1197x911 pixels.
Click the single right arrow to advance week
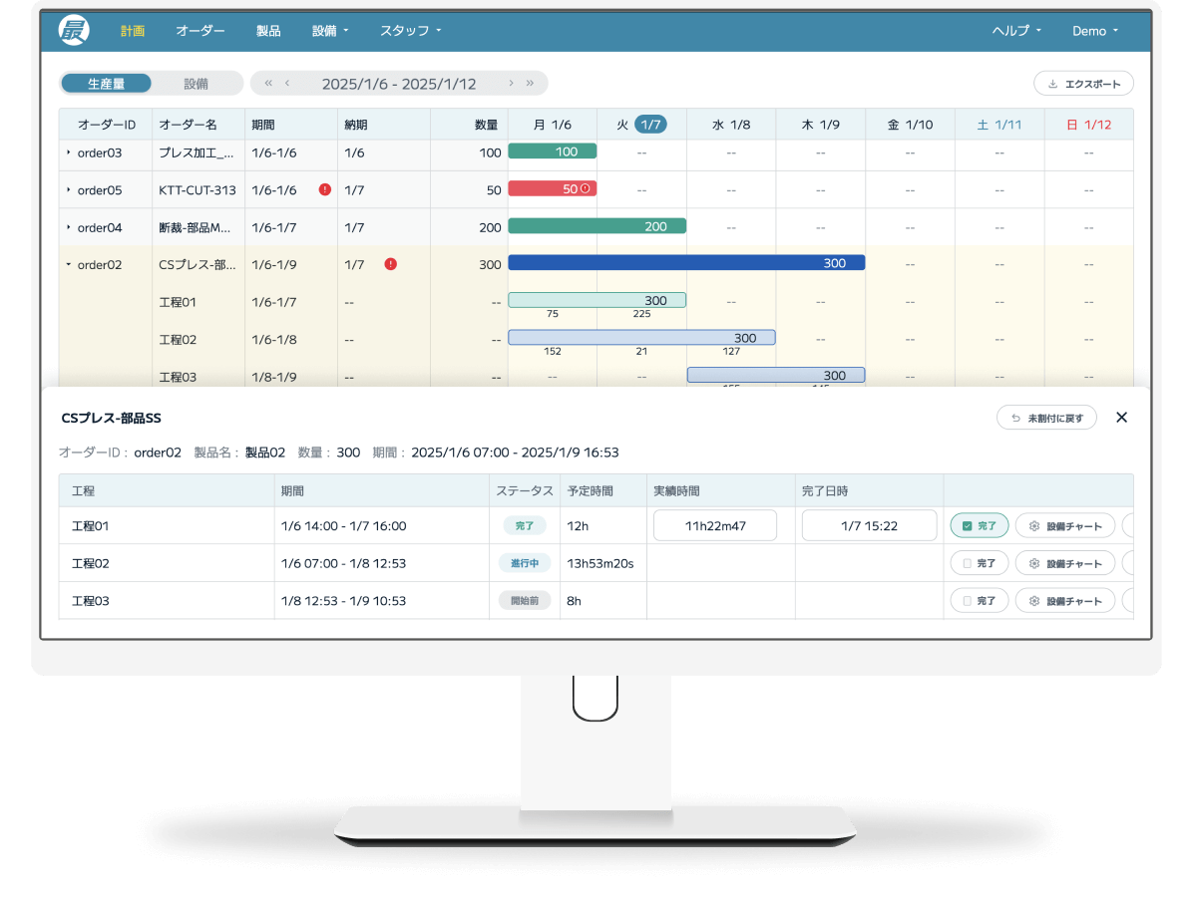(512, 83)
